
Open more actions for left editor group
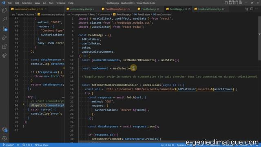60,9
